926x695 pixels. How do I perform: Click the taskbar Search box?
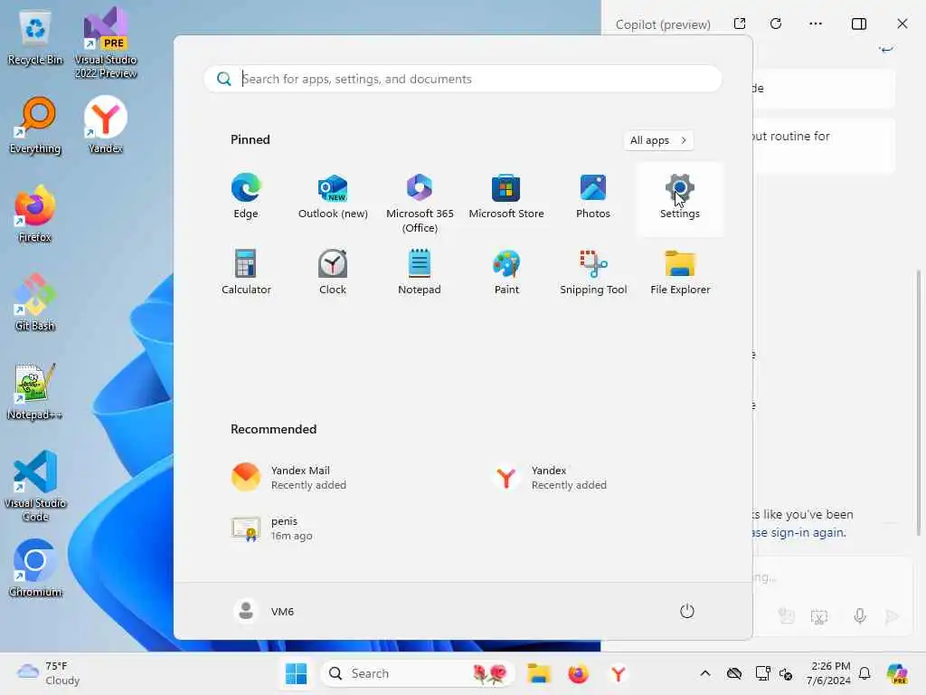coord(418,673)
